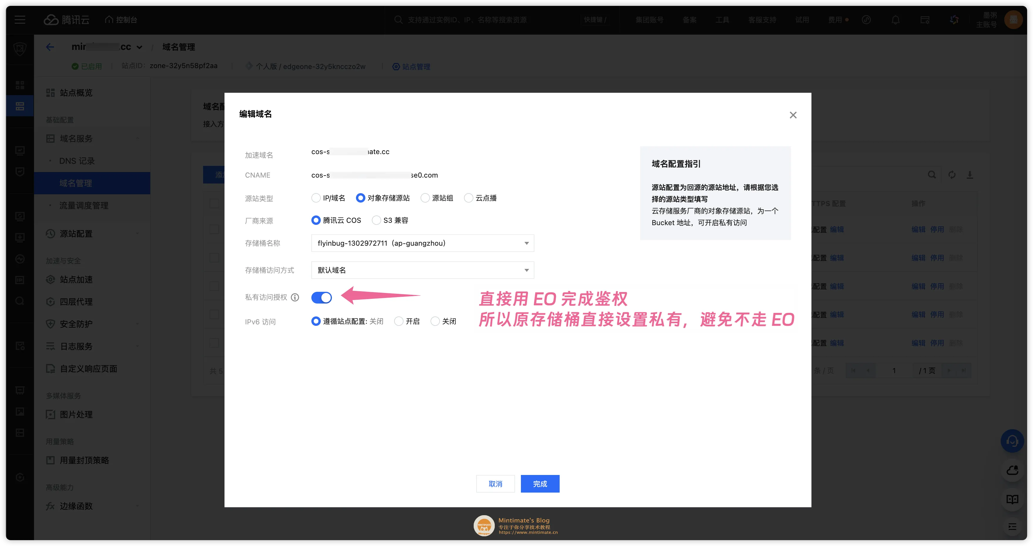Image resolution: width=1033 pixels, height=546 pixels.
Task: Open the 站点管理 link
Action: (411, 67)
